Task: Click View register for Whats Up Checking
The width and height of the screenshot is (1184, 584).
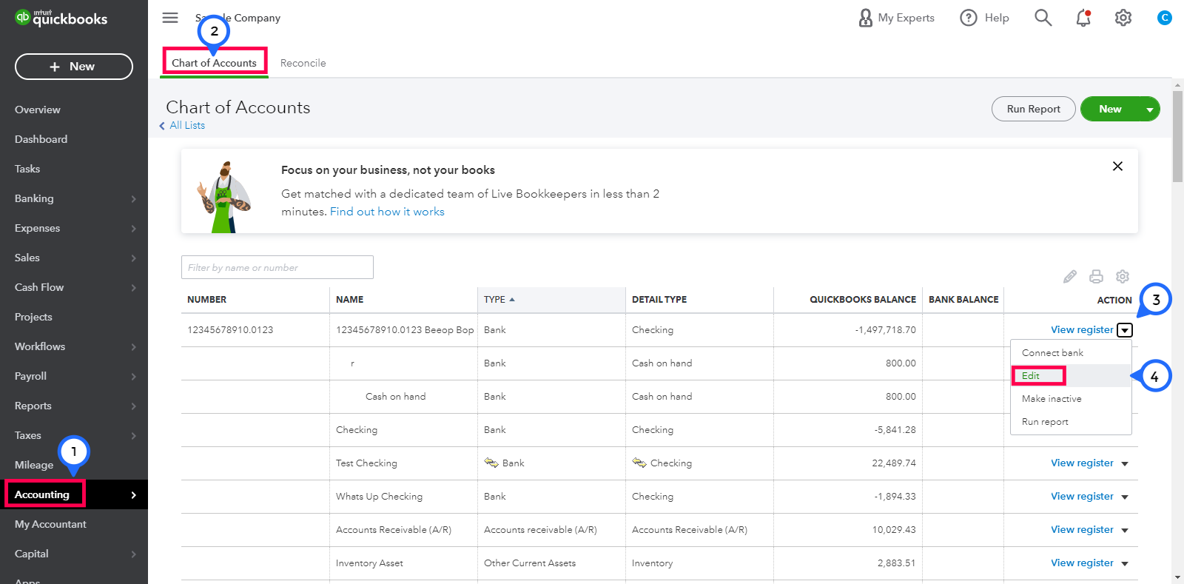Action: tap(1082, 497)
